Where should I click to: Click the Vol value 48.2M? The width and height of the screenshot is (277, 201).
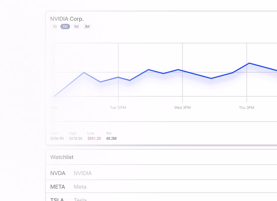[x=111, y=139]
